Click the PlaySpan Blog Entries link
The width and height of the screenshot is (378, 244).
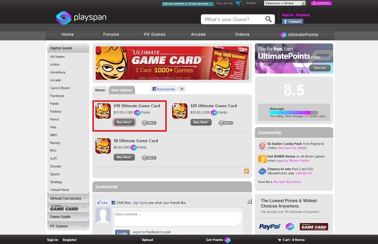287,182
